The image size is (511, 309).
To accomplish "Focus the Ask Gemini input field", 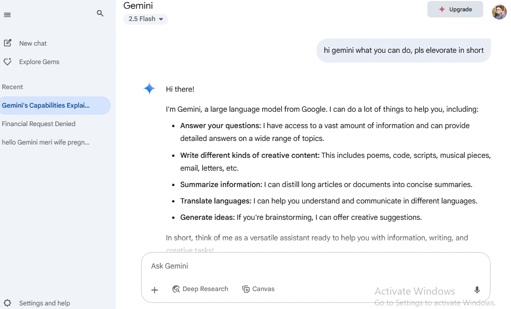I will 316,266.
